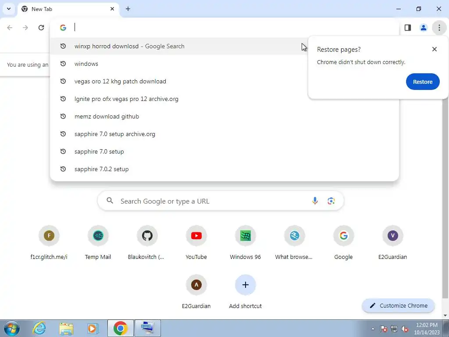Start voice search with the microphone icon

pos(315,201)
